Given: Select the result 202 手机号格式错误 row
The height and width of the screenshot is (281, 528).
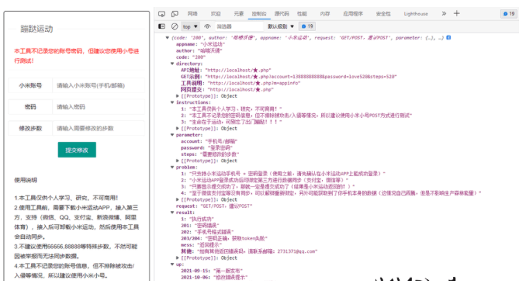Looking at the screenshot, I should 207,232.
